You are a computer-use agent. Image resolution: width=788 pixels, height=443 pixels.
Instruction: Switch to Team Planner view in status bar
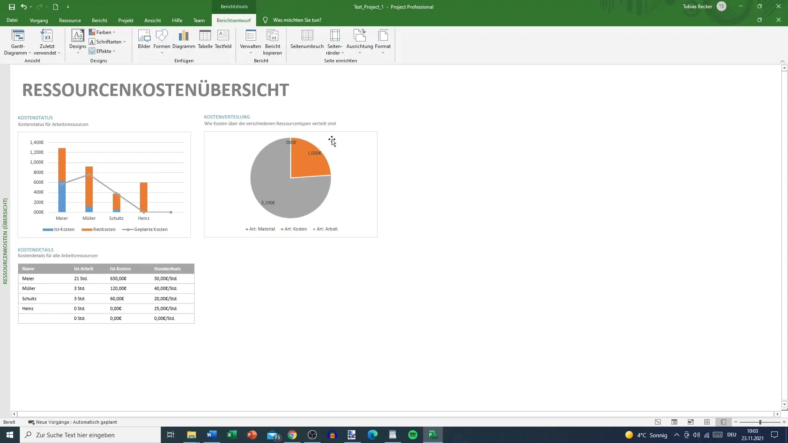(691, 422)
